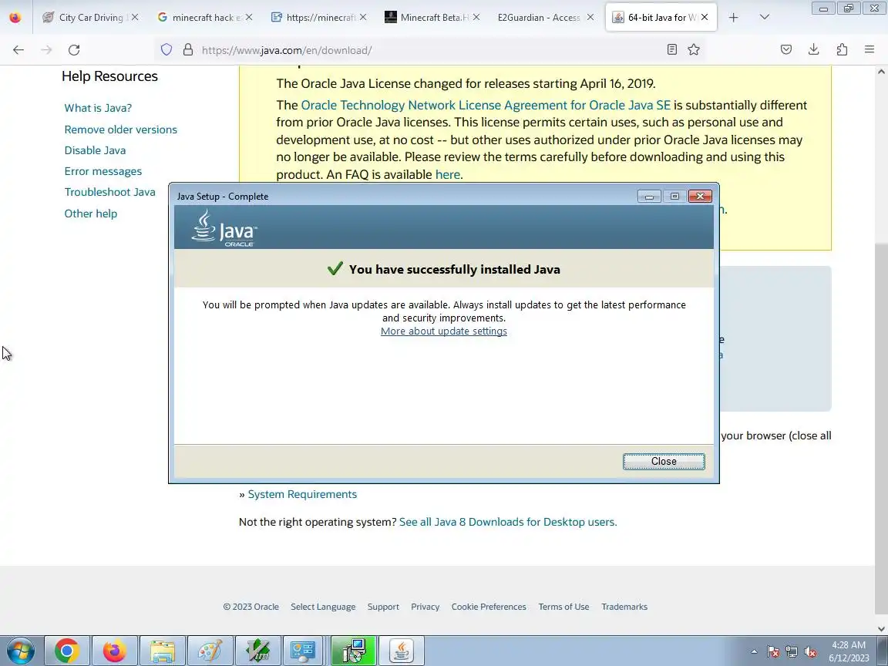Open the muted volume tray icon
The width and height of the screenshot is (888, 666).
[810, 652]
